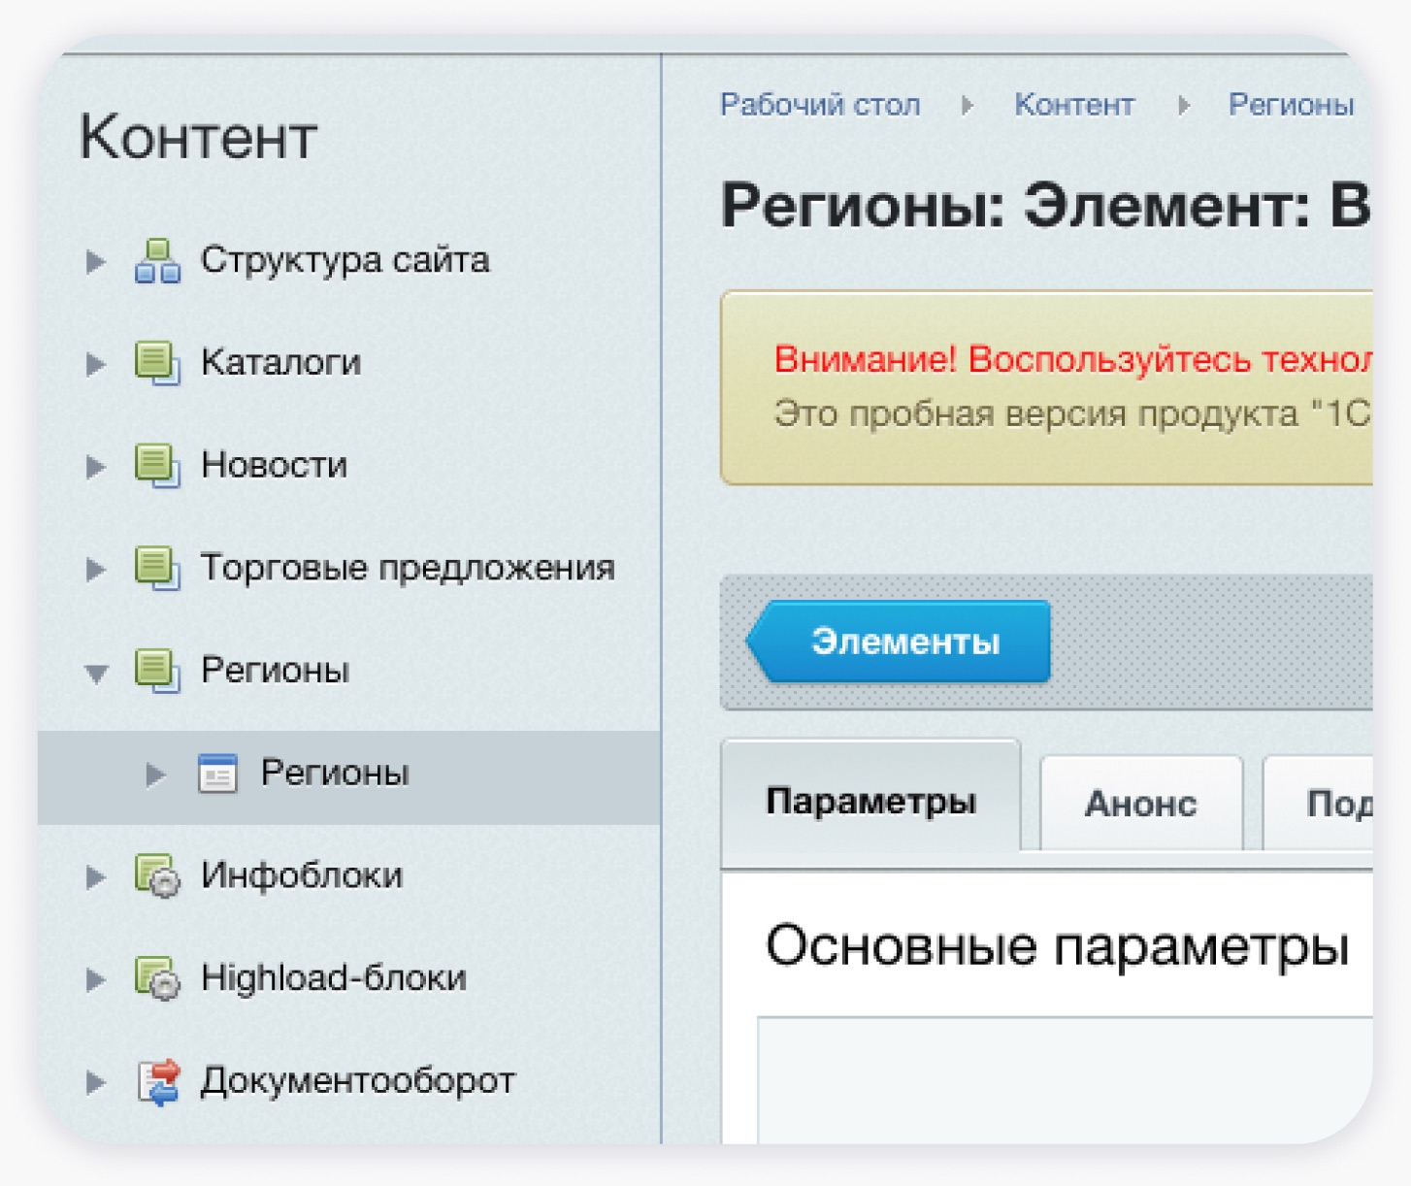Go back to Элементы list button

click(899, 642)
